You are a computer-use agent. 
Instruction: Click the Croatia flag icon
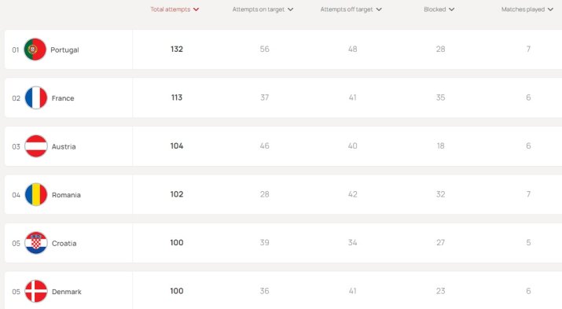pyautogui.click(x=36, y=243)
